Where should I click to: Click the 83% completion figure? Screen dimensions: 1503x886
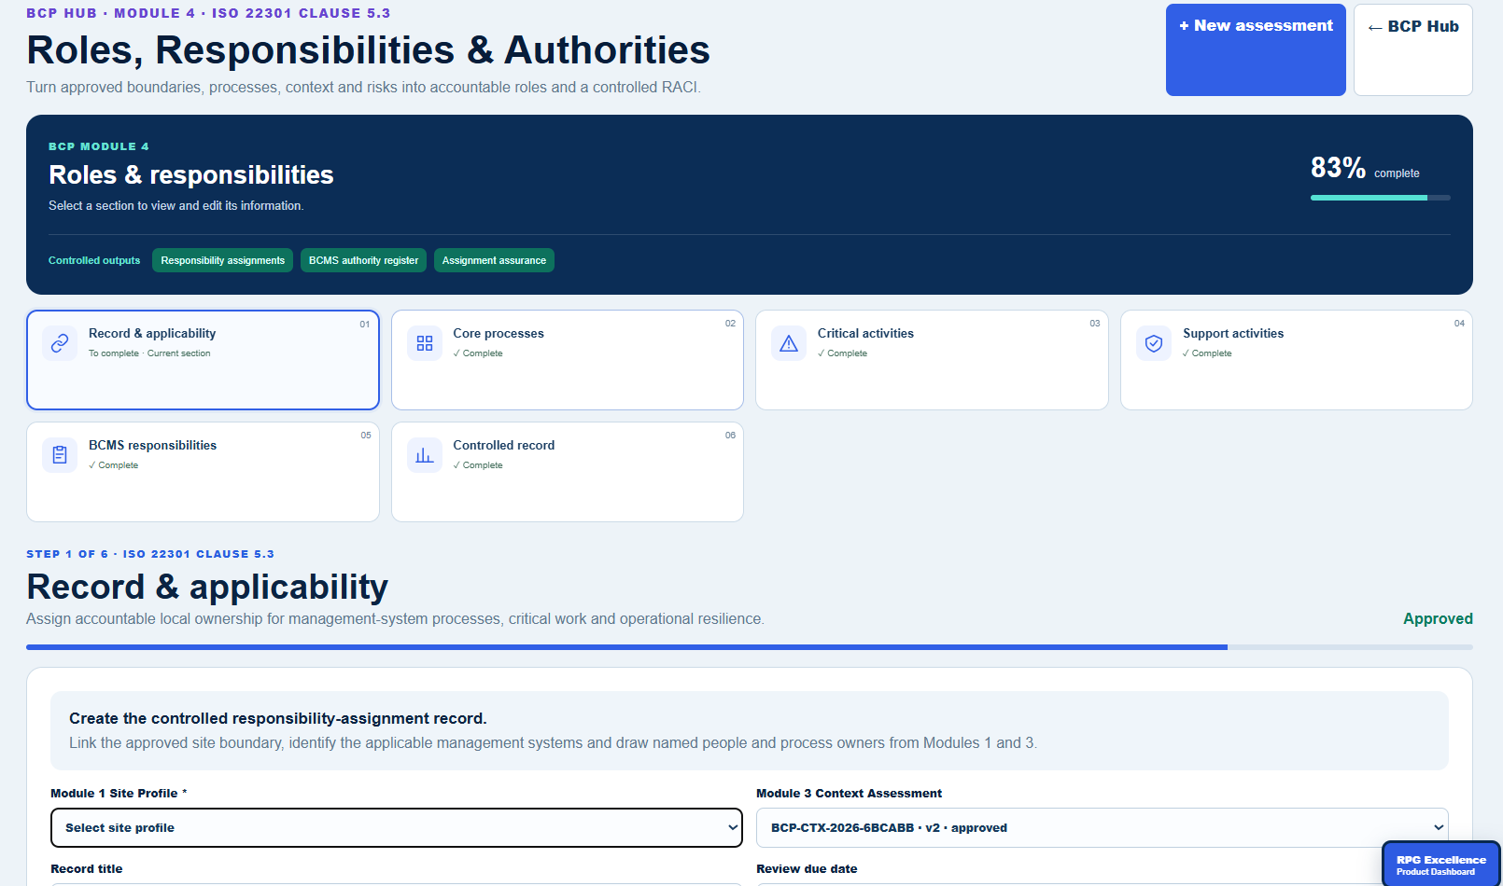(1338, 168)
